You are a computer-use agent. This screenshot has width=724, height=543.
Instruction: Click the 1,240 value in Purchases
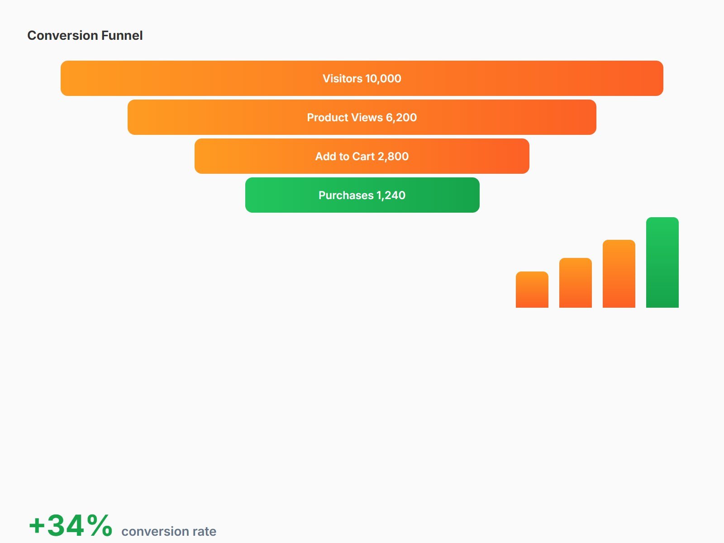pos(391,195)
